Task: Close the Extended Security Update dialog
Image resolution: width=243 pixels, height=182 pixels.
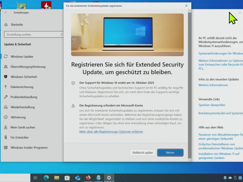Action: [186, 6]
